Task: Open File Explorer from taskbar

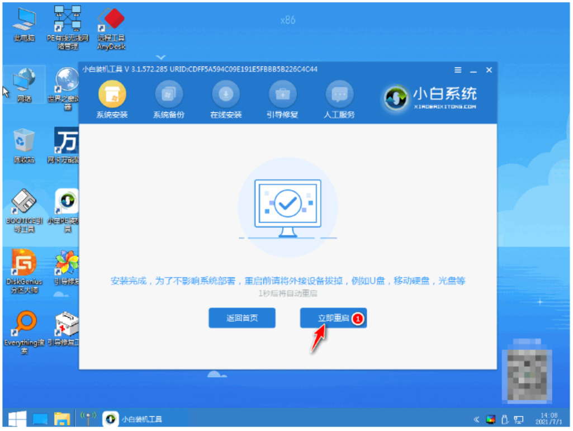Action: tap(61, 419)
